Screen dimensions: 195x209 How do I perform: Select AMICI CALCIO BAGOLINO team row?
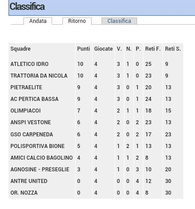96,158
